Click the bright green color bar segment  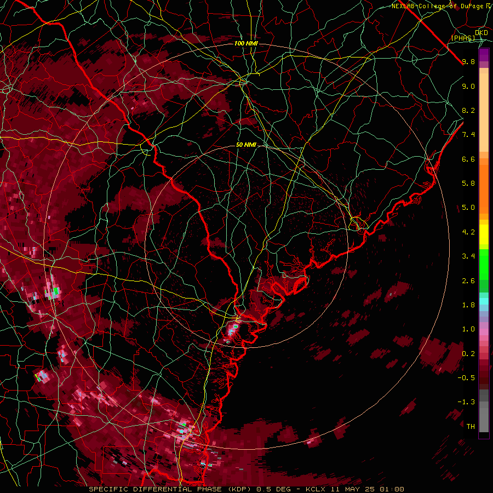(484, 265)
